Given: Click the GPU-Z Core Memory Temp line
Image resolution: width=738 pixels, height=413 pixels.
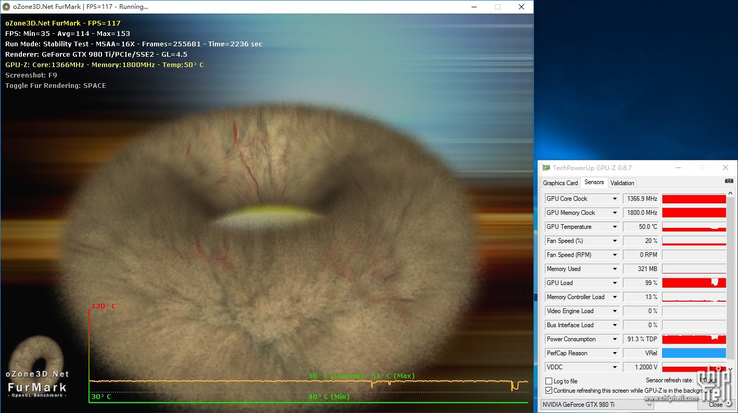Looking at the screenshot, I should [x=105, y=64].
